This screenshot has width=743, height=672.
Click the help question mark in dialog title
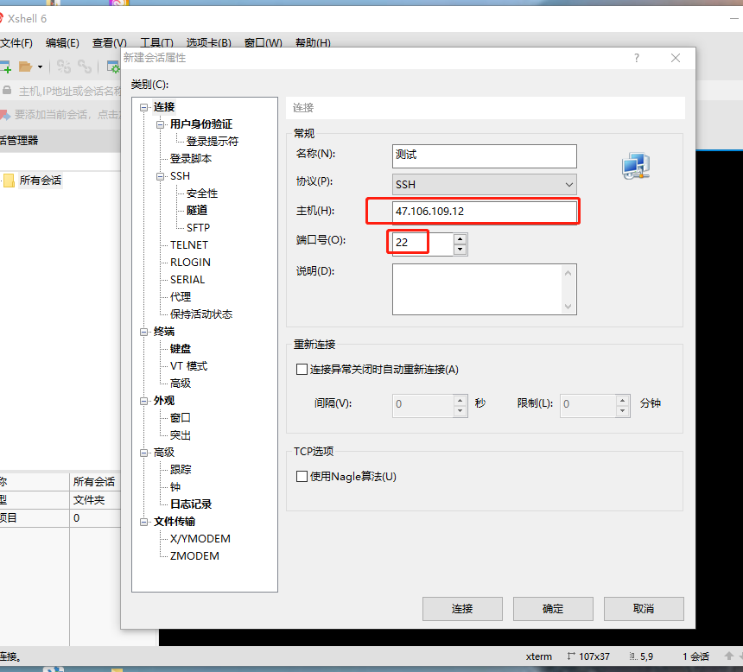[637, 58]
